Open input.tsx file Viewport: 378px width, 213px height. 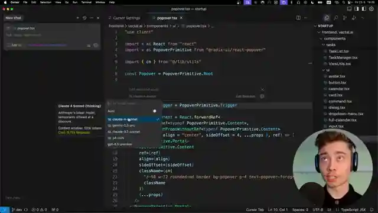(336, 126)
